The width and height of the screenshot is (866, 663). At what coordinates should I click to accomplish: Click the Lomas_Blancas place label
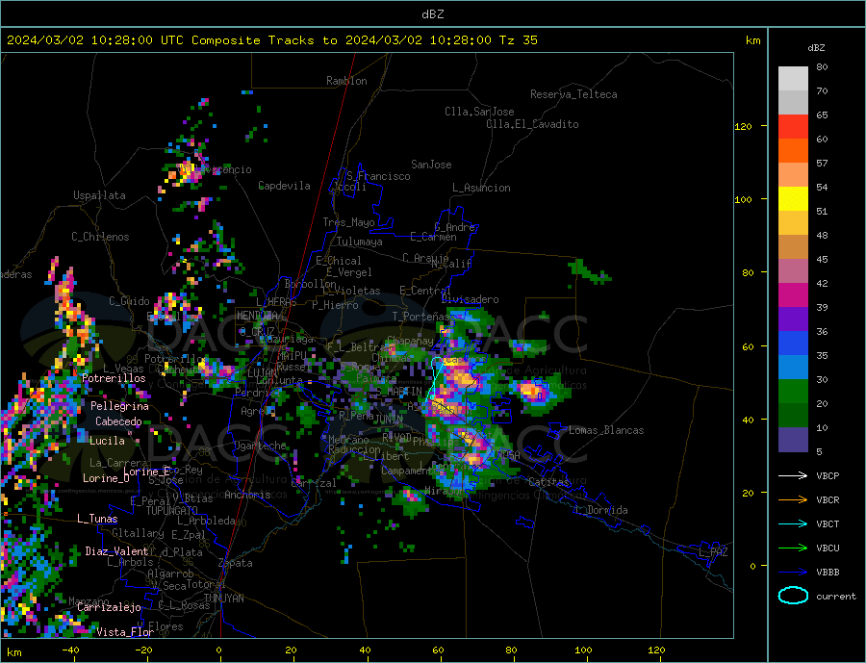[606, 430]
